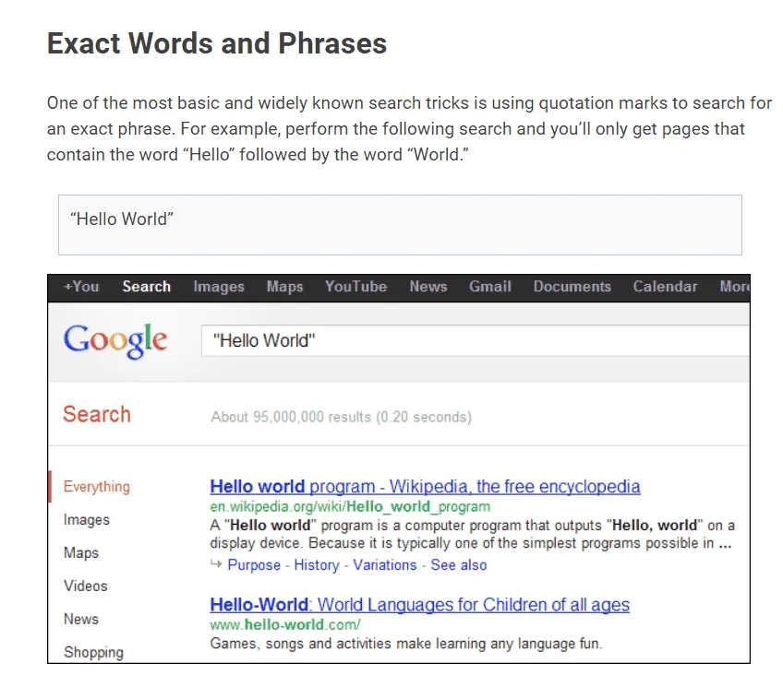Open Images in the black navigation bar
Screen dimensions: 783x675
(219, 287)
